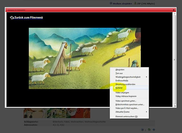Click the play icon next to Medium abspielen
The width and height of the screenshot is (182, 133).
tap(111, 3)
